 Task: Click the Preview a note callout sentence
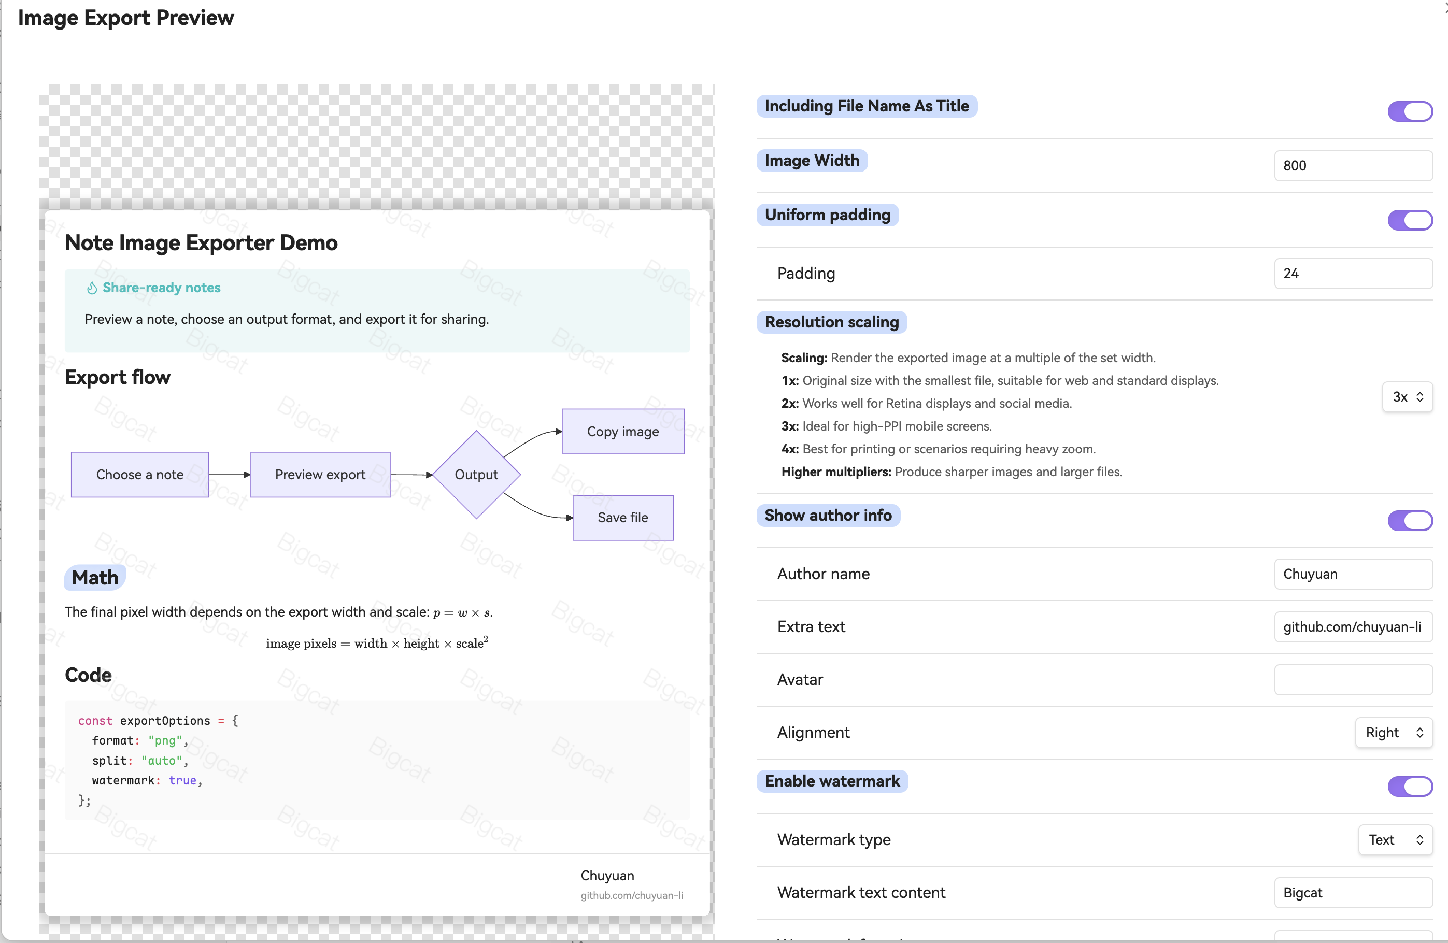287,319
